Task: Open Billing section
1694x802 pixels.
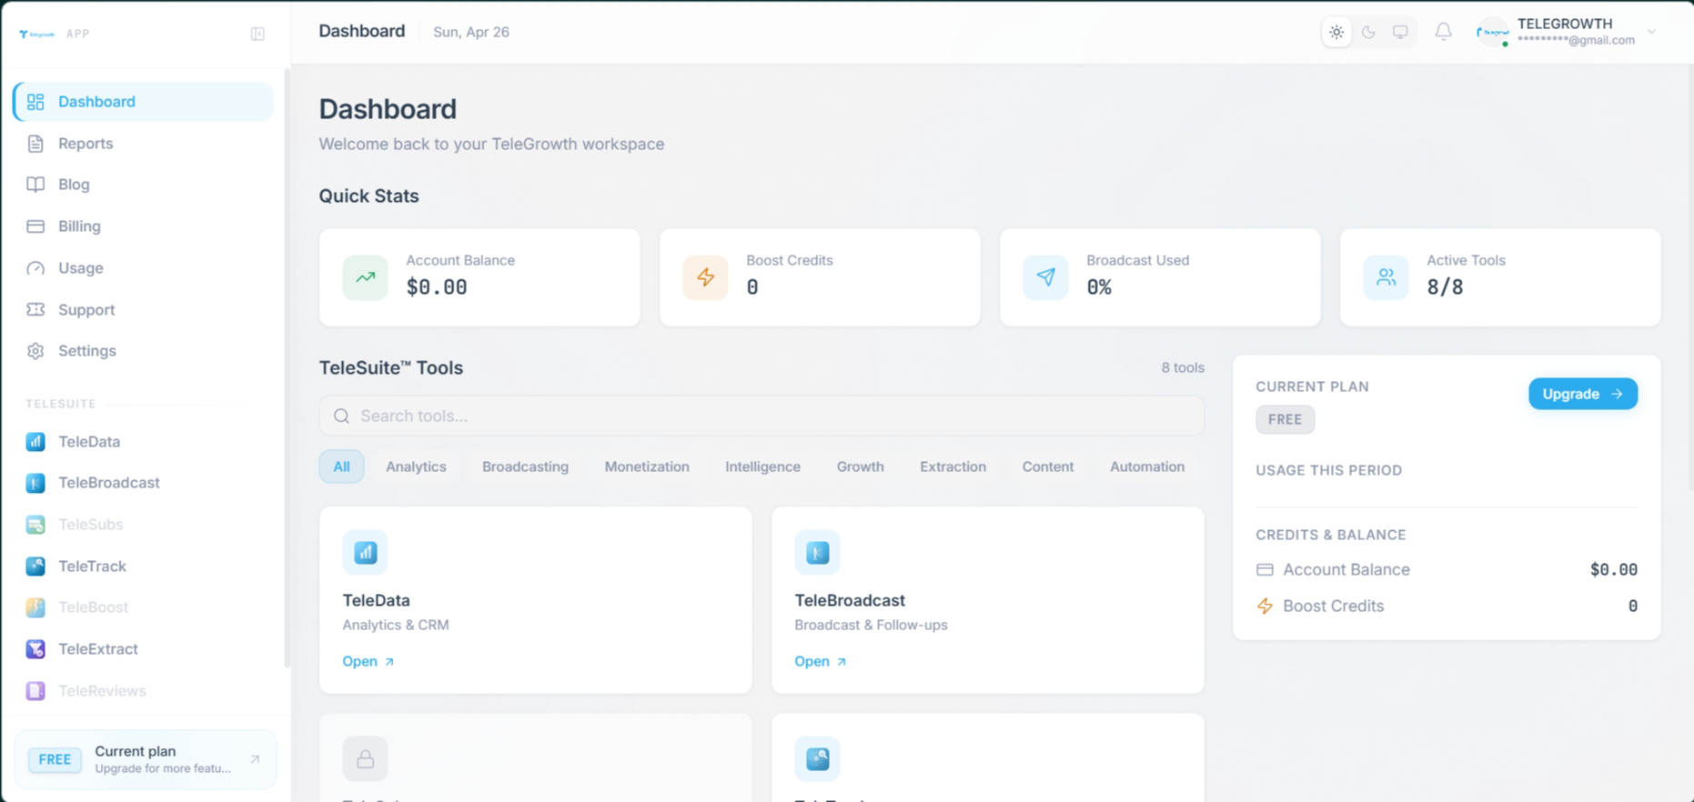Action: (144, 226)
